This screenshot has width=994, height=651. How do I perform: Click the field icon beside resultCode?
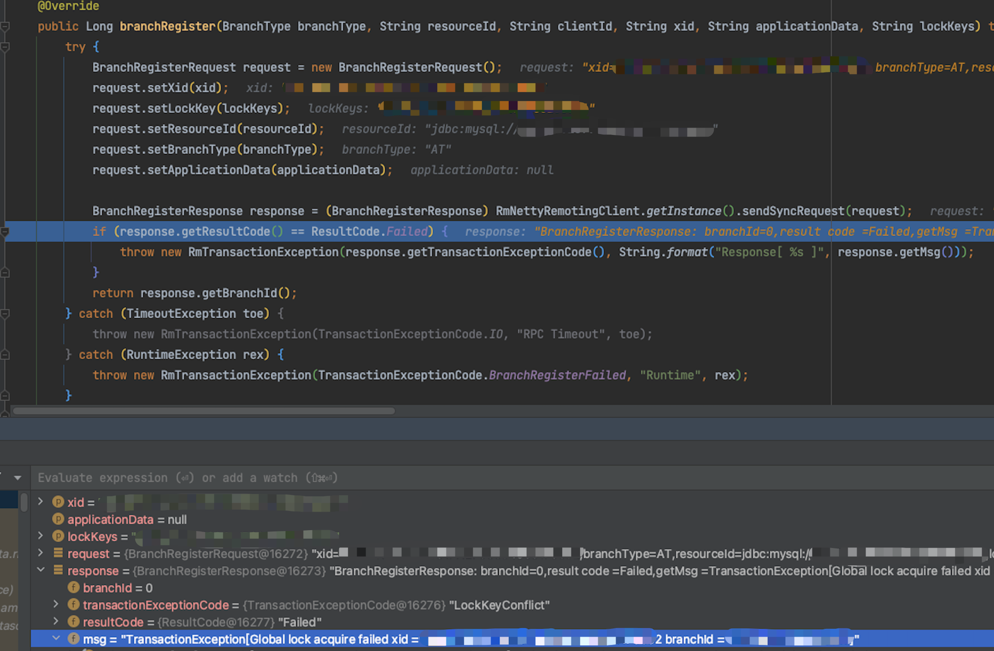pos(73,622)
